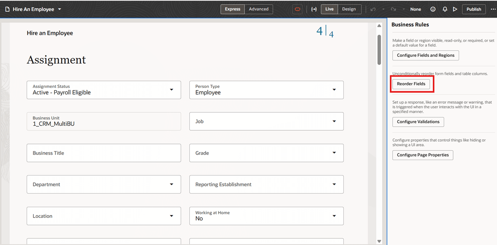
Task: Click the undo arrow icon
Action: pos(373,9)
